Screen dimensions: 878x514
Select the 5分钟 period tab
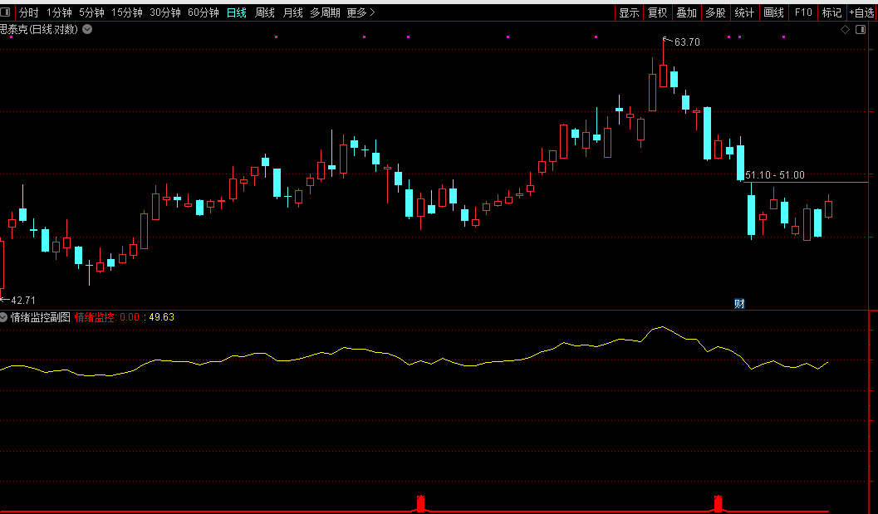click(91, 12)
